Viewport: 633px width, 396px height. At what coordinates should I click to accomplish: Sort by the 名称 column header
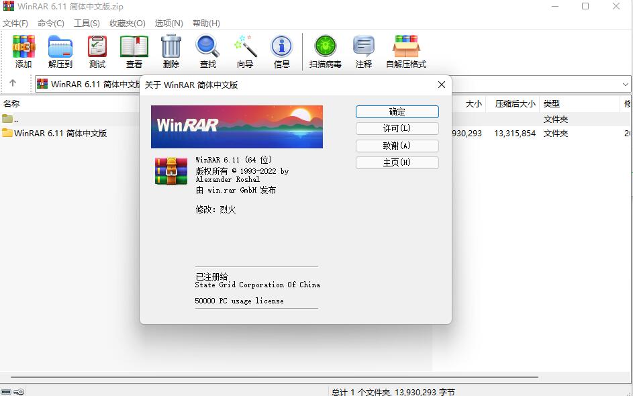[11, 104]
